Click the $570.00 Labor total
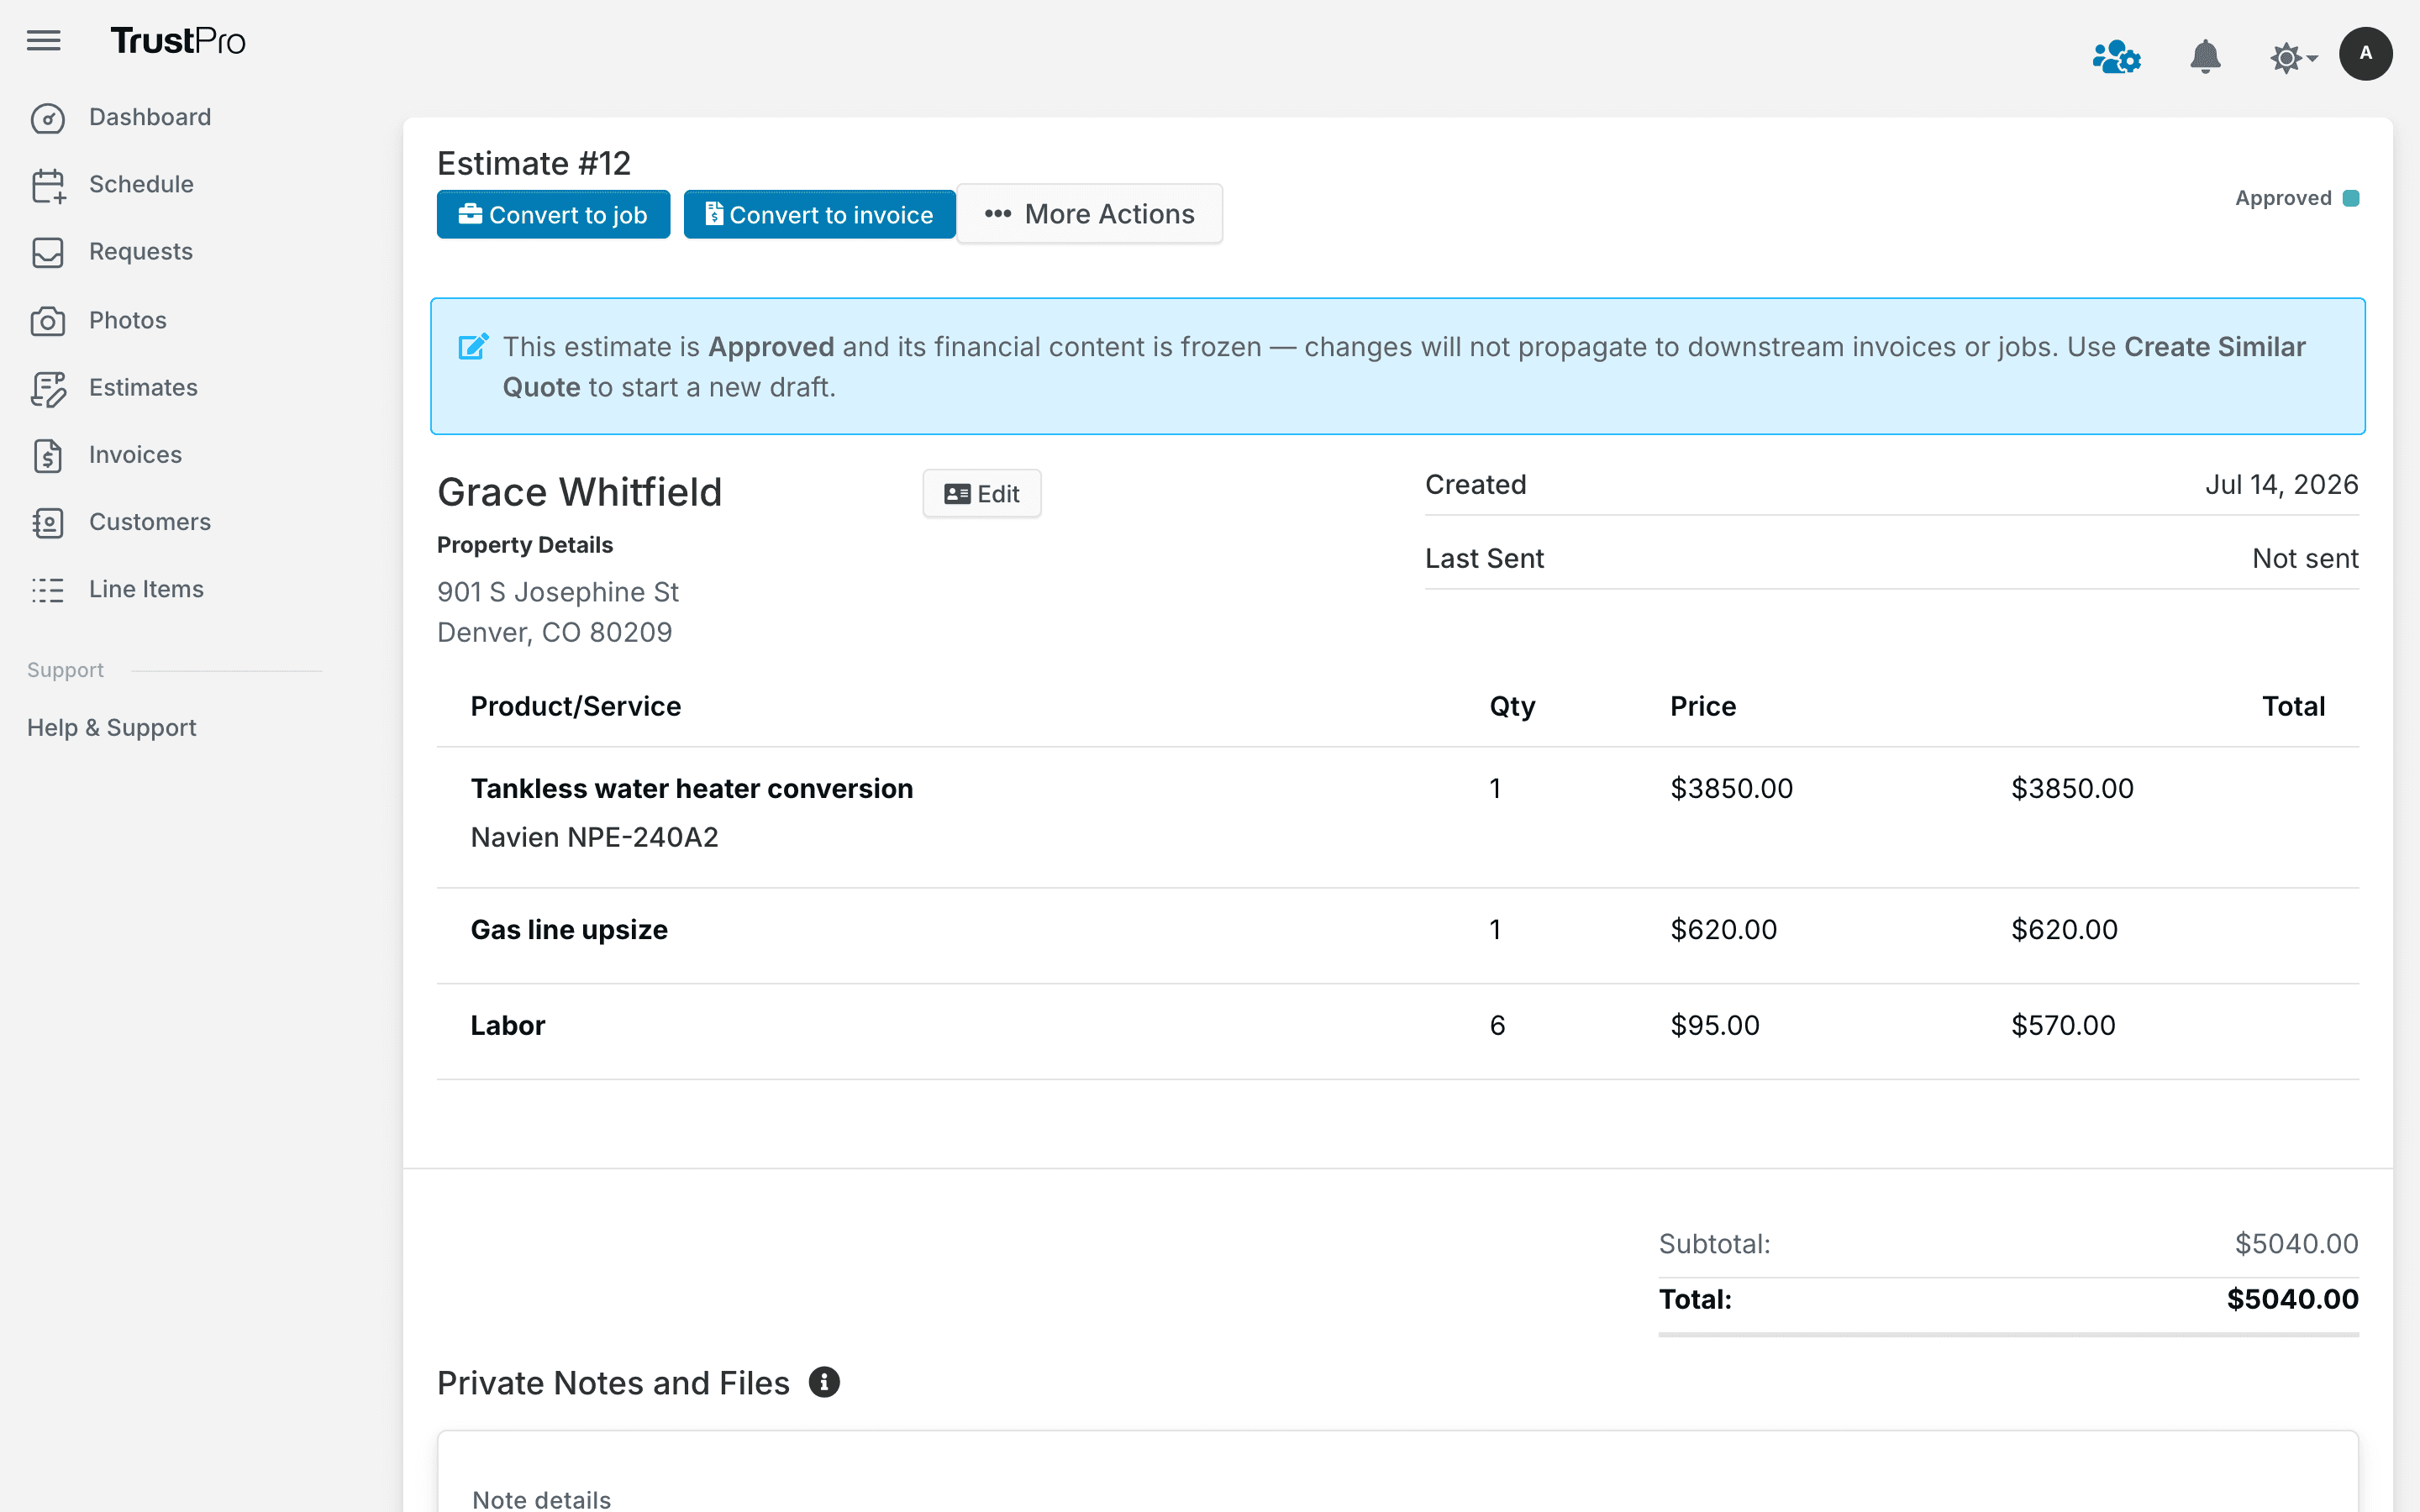The image size is (2420, 1512). 2062,1025
